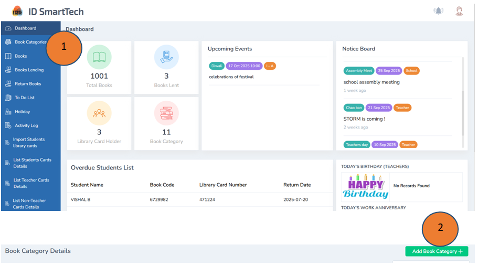
Task: Click the Total Books green book icon
Action: (x=99, y=57)
